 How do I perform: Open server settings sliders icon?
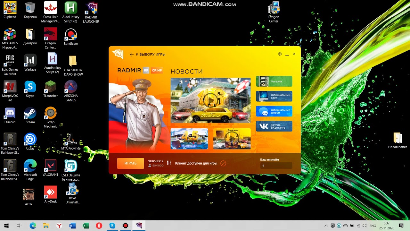click(169, 163)
